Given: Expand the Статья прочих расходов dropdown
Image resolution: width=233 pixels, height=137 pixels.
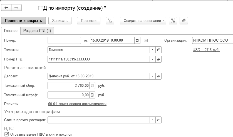Looking at the screenshot, I should point(152,120).
